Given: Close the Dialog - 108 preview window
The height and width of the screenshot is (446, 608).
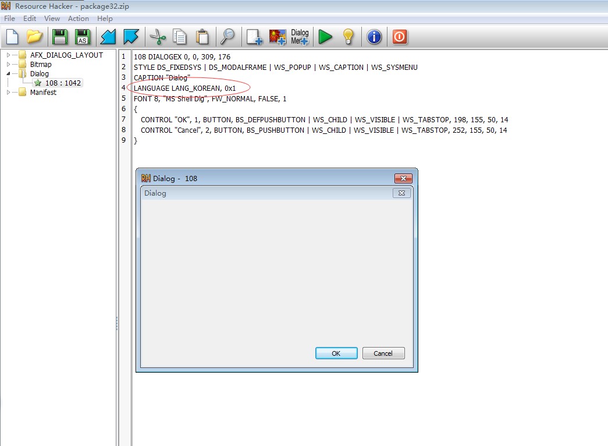Looking at the screenshot, I should coord(403,178).
